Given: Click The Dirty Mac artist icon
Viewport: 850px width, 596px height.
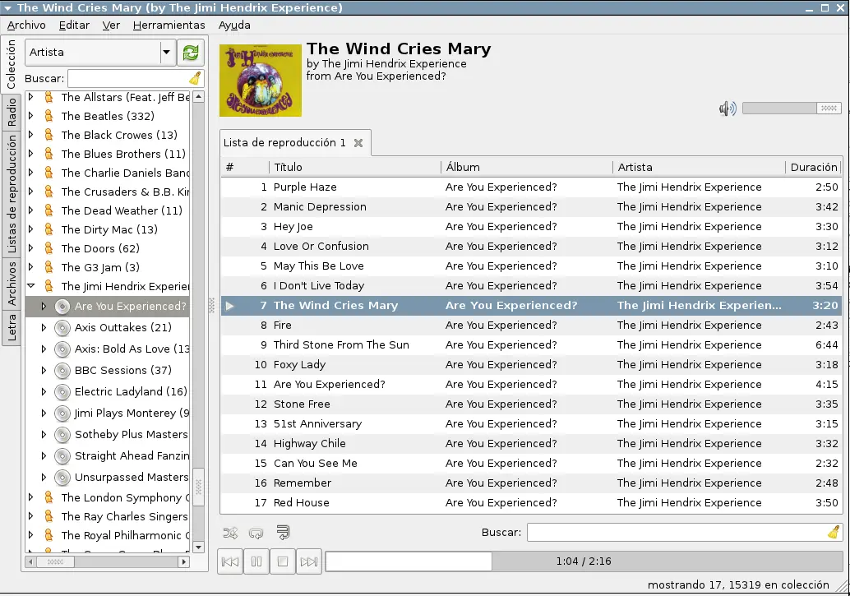Looking at the screenshot, I should tap(49, 229).
